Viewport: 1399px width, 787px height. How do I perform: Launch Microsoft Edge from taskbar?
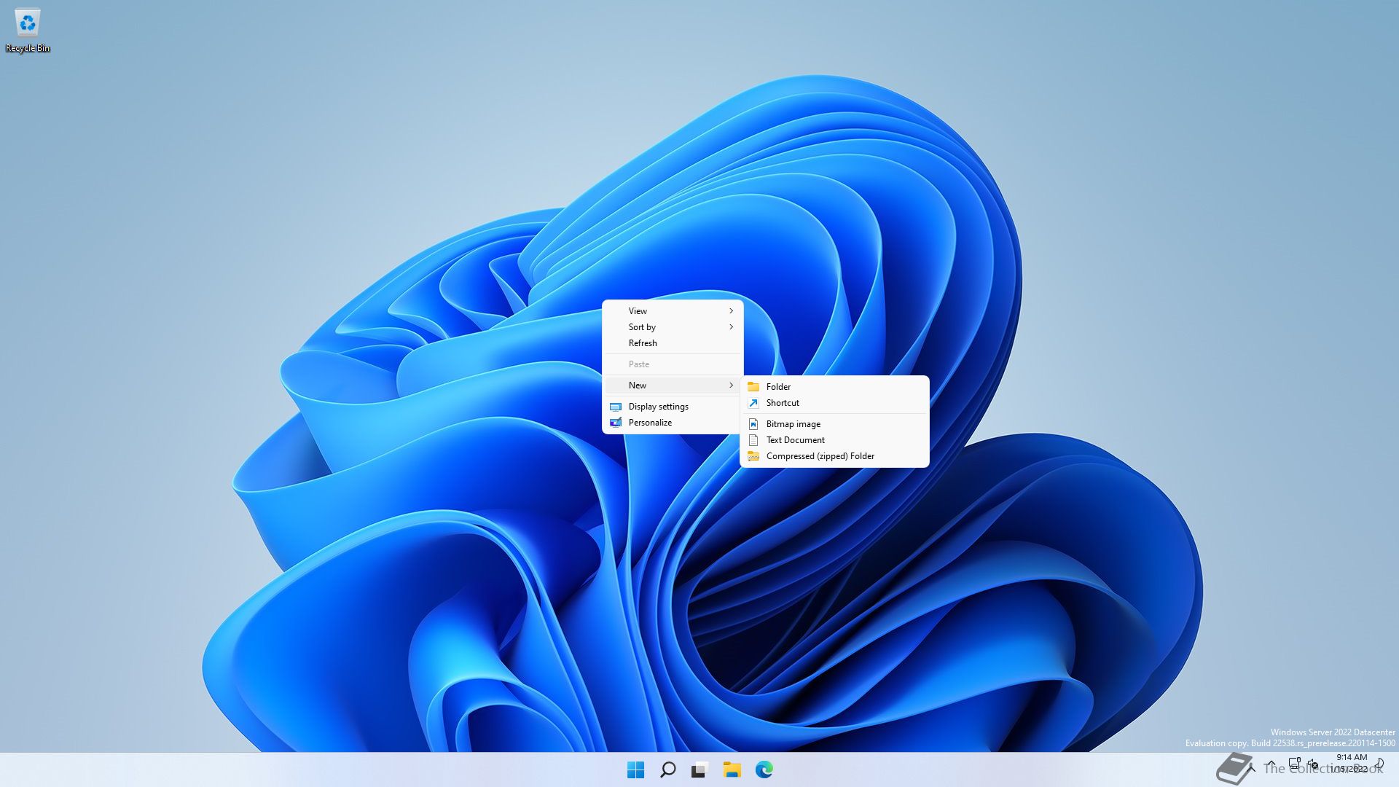tap(764, 770)
